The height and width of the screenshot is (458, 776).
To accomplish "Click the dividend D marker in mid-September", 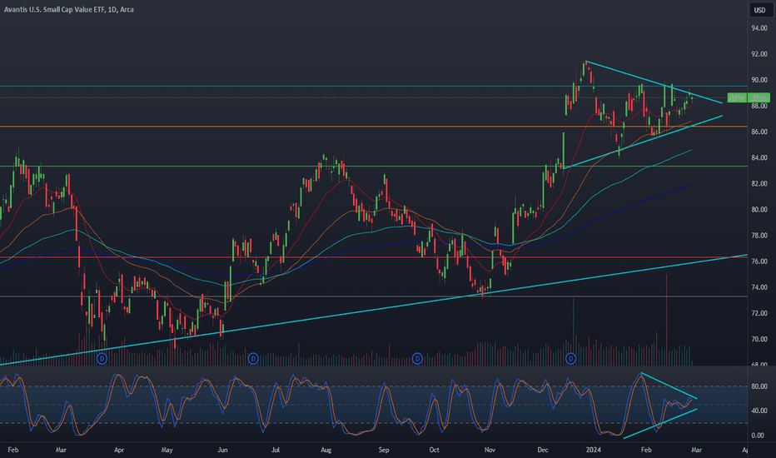I will 417,358.
